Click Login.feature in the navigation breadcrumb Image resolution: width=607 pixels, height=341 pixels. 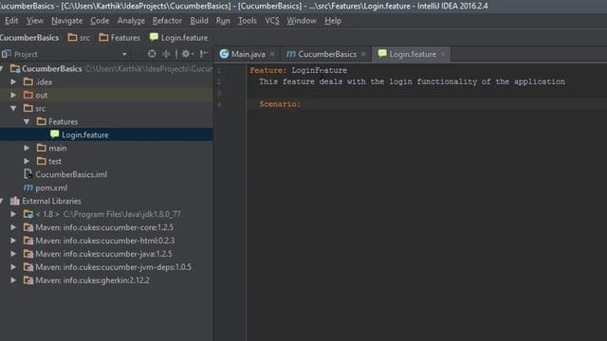tap(179, 38)
